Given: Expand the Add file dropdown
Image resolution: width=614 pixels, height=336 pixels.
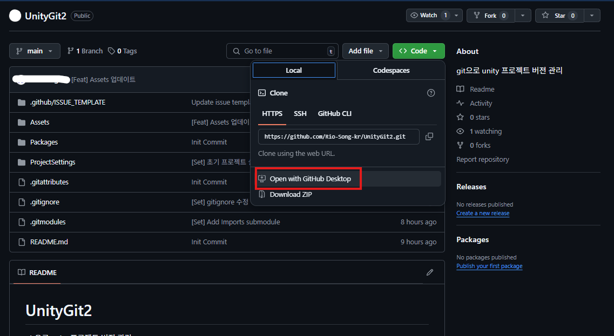Looking at the screenshot, I should pos(366,51).
